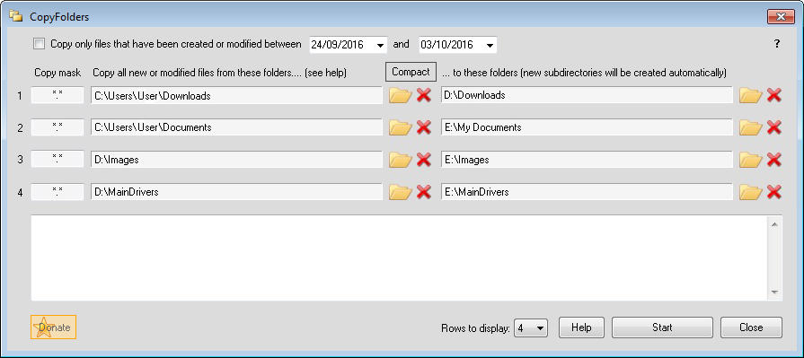Image resolution: width=804 pixels, height=358 pixels.
Task: Browse destination folder for E:\MainDrivers
Action: [751, 192]
